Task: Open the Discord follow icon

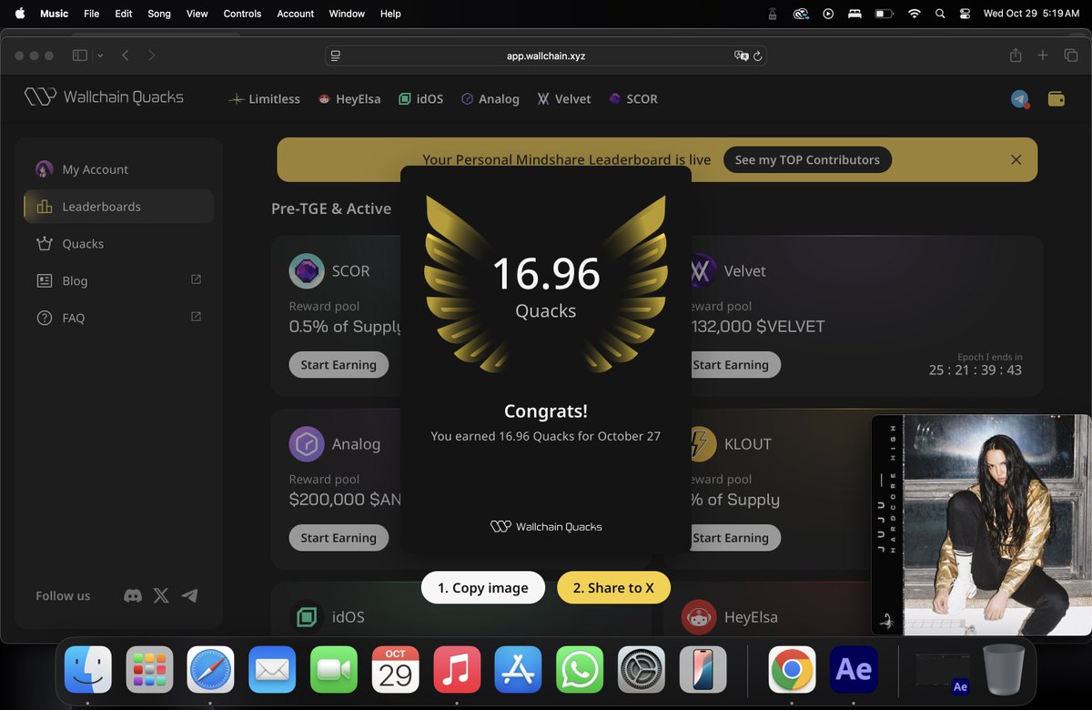Action: 133,595
